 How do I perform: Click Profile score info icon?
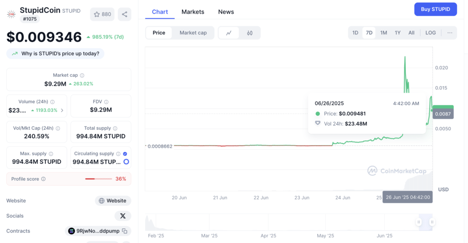(43, 179)
